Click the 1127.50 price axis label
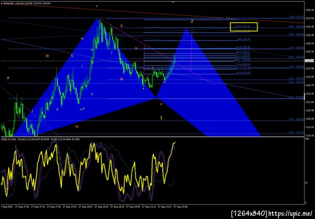This screenshot has width=315, height=219. click(310, 18)
